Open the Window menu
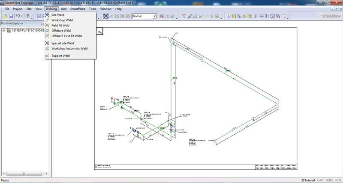 click(x=105, y=9)
